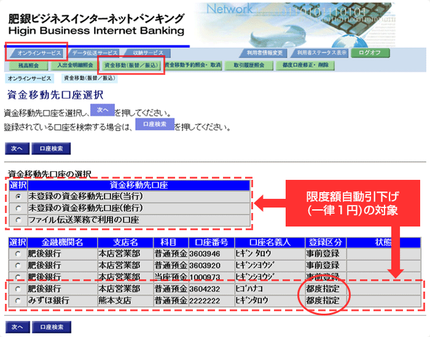Click the 登録区分 column header
Screen dimensions: 430x337
point(326,242)
